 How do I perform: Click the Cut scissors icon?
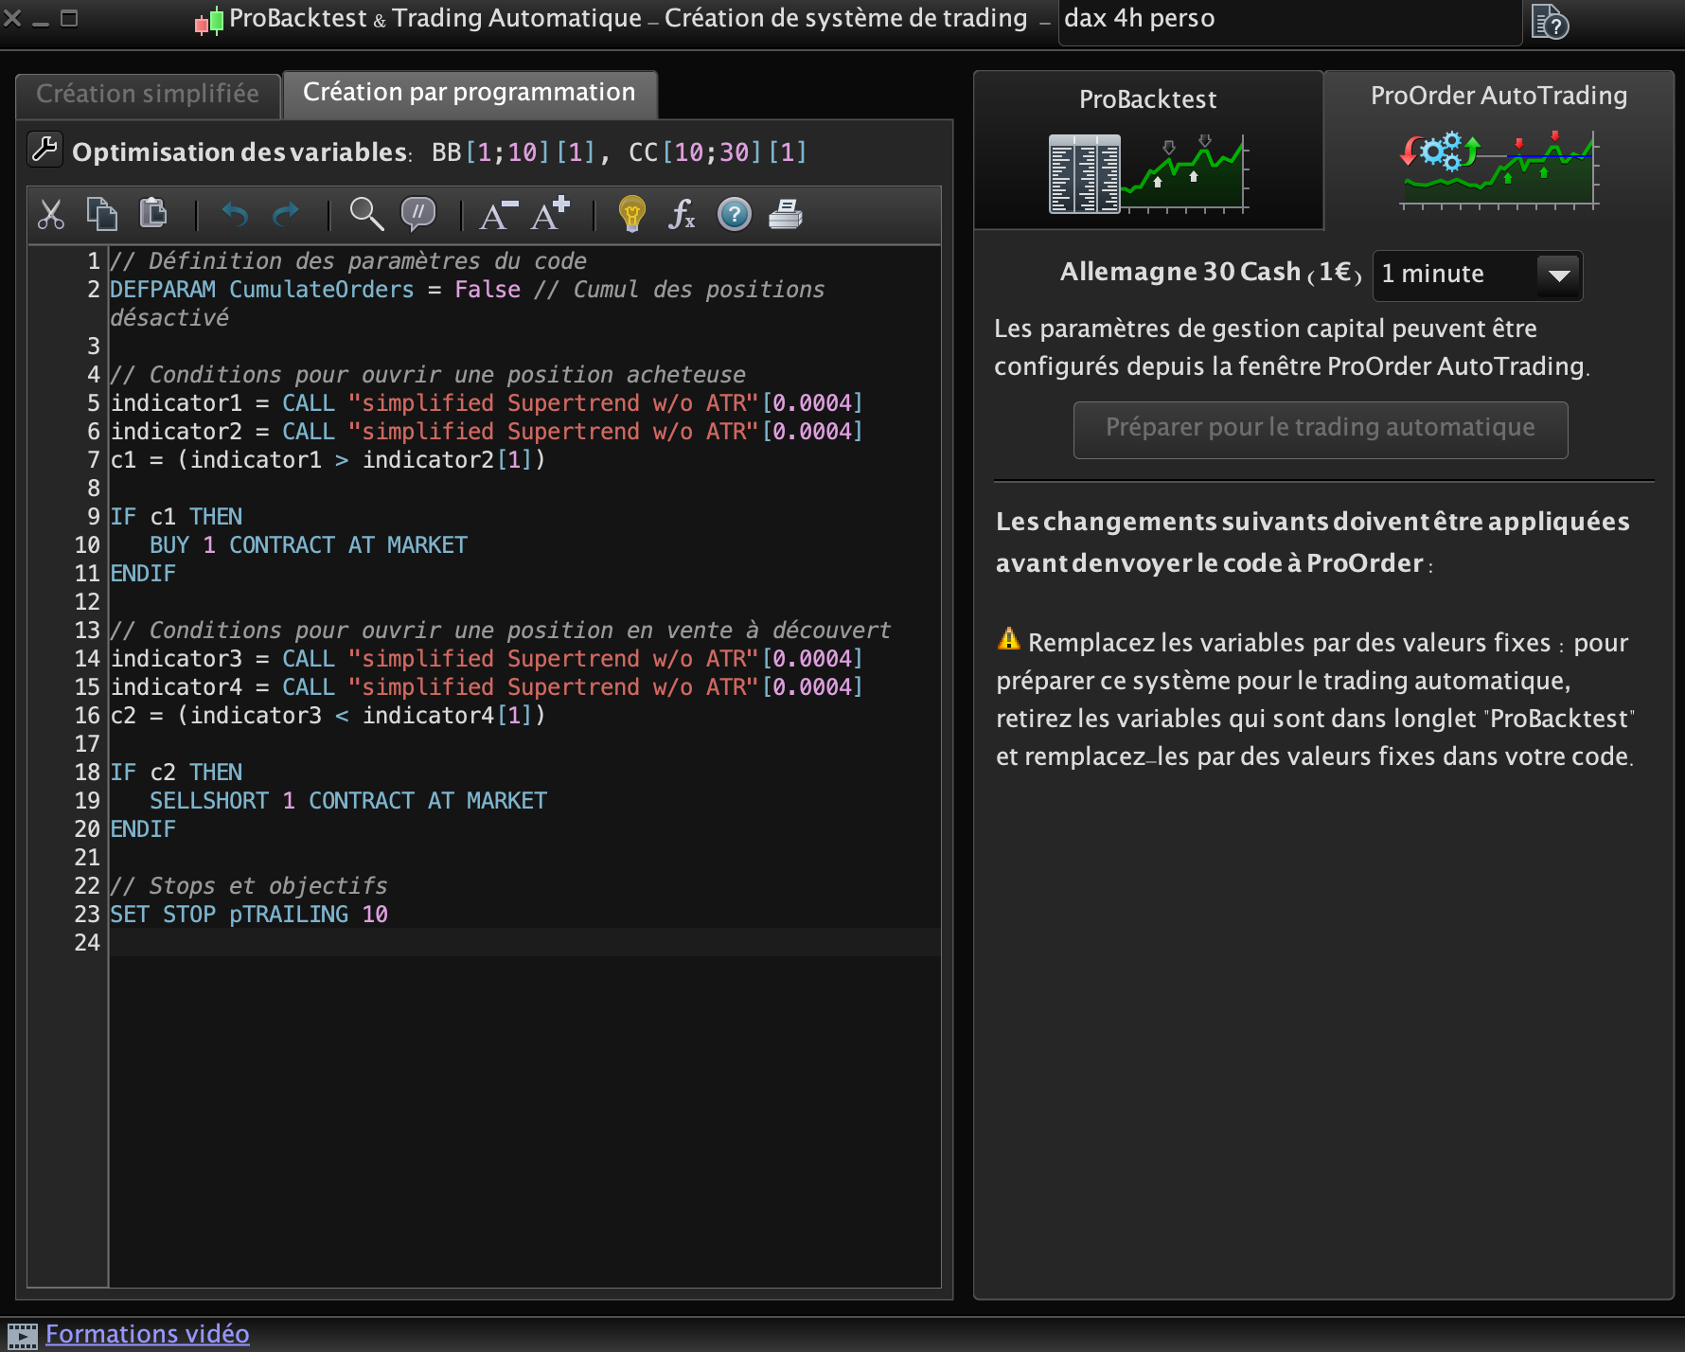51,215
